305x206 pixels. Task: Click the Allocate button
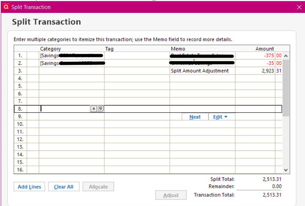click(98, 187)
